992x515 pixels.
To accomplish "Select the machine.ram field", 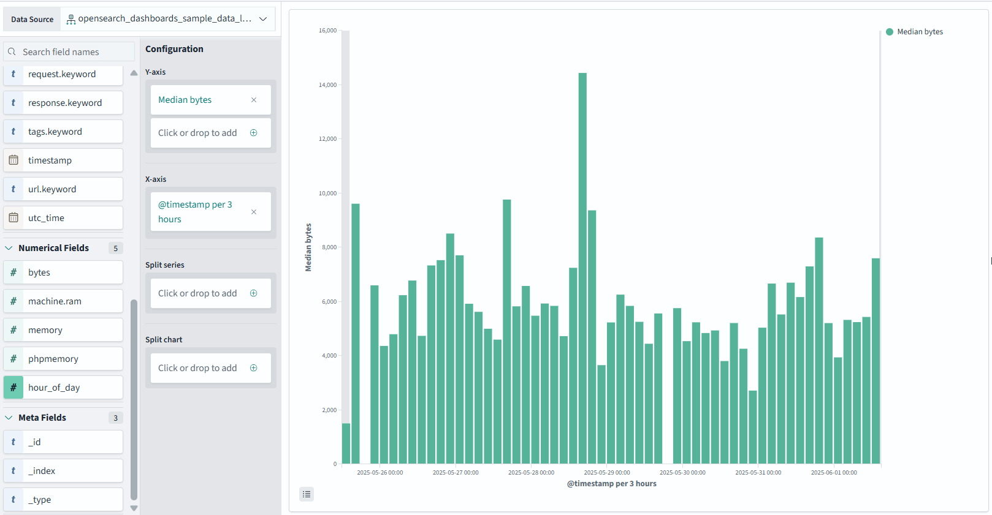I will click(63, 301).
